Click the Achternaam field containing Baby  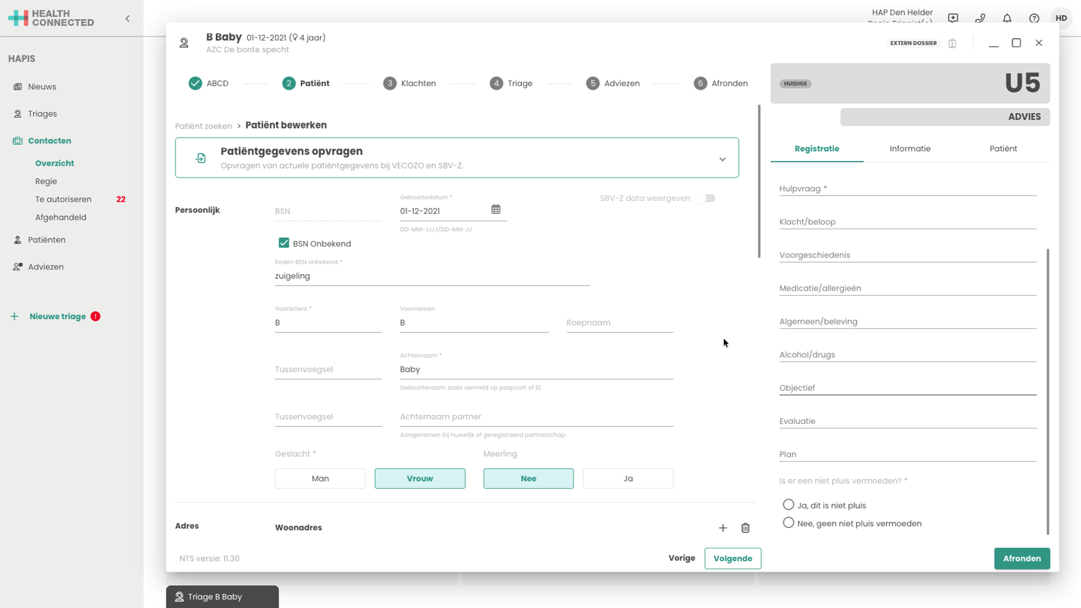pos(536,369)
